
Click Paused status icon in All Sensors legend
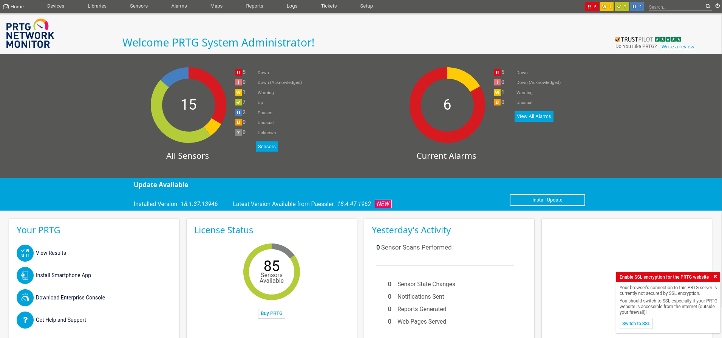coord(238,112)
